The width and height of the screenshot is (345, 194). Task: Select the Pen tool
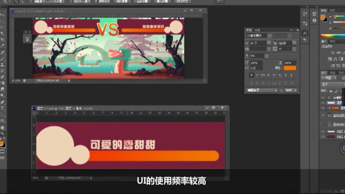2,102
